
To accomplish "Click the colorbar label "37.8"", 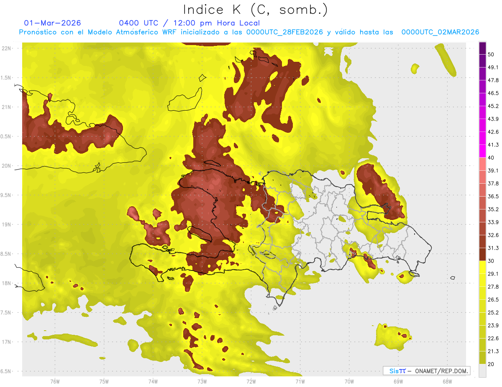I will coord(493,184).
